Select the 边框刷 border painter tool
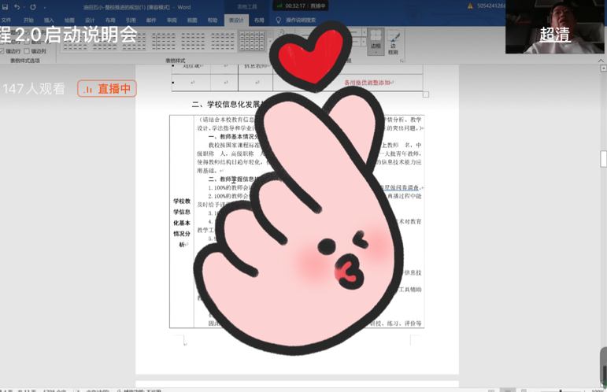Screen dimensions: 607x392 394,43
